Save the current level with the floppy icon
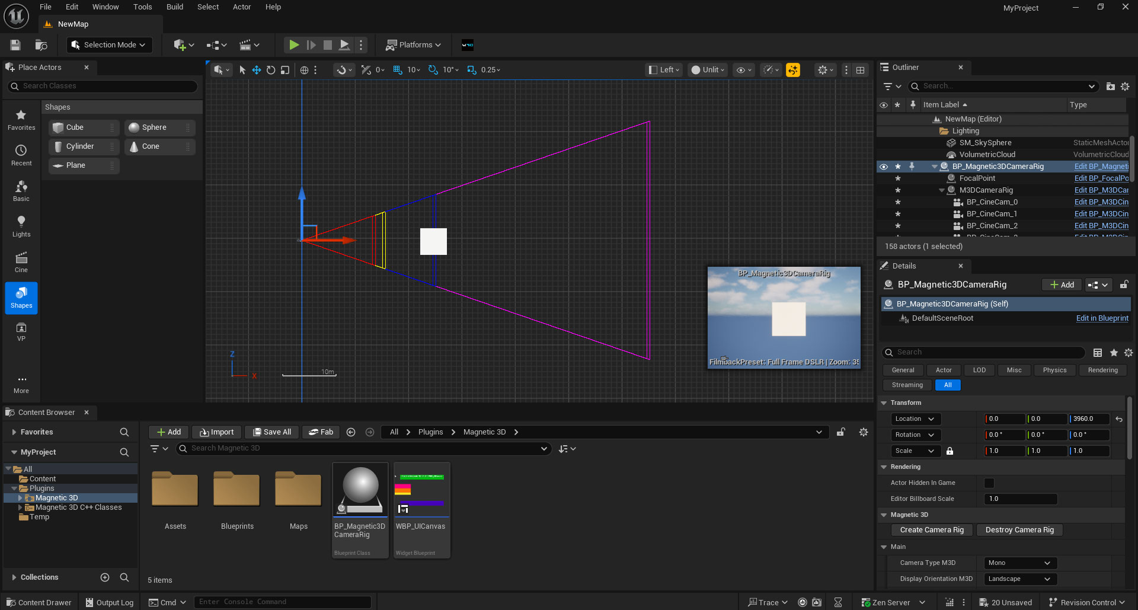Screen dimensions: 1138x610 pos(15,44)
